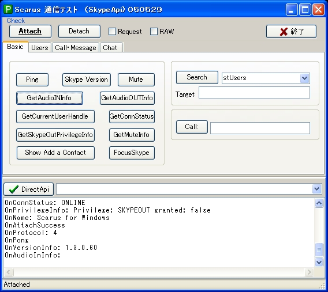Click the Attach button
Image resolution: width=328 pixels, height=292 pixels.
pyautogui.click(x=30, y=31)
